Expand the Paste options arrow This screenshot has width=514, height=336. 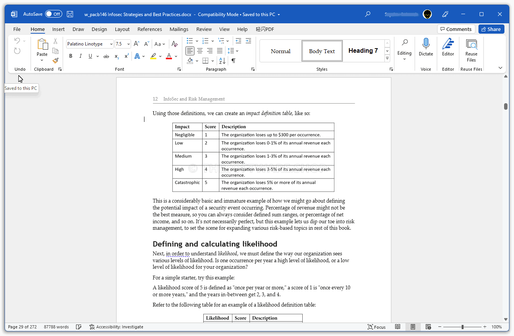(42, 60)
